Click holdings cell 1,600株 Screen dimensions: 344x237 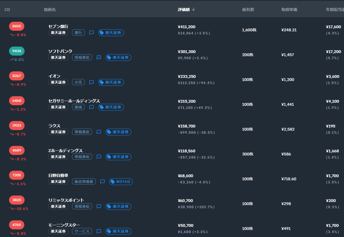click(x=249, y=30)
